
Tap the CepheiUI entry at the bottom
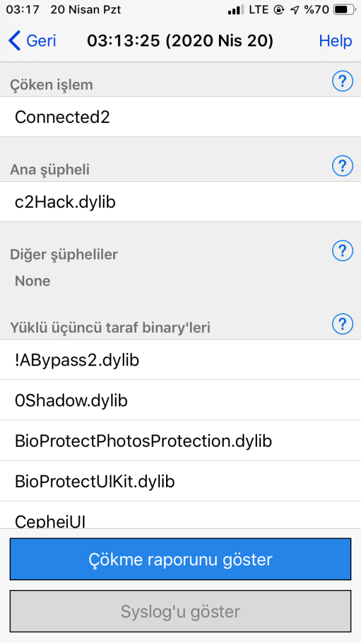pyautogui.click(x=180, y=518)
